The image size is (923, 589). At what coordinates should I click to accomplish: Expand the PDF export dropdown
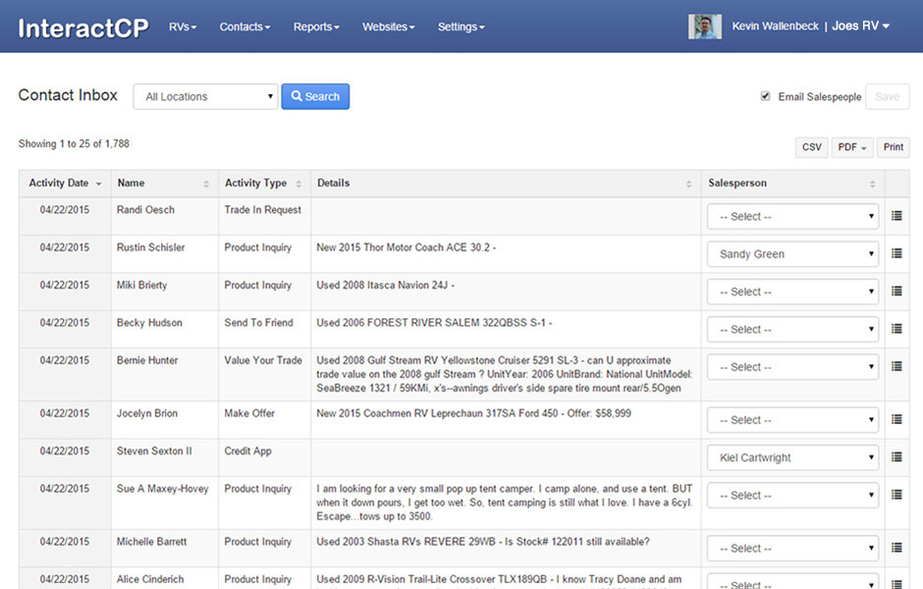tap(852, 147)
